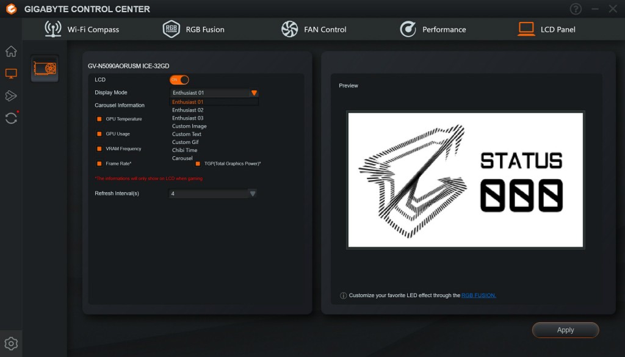Image resolution: width=625 pixels, height=357 pixels.
Task: Open the update sync icon in sidebar
Action: (11, 118)
